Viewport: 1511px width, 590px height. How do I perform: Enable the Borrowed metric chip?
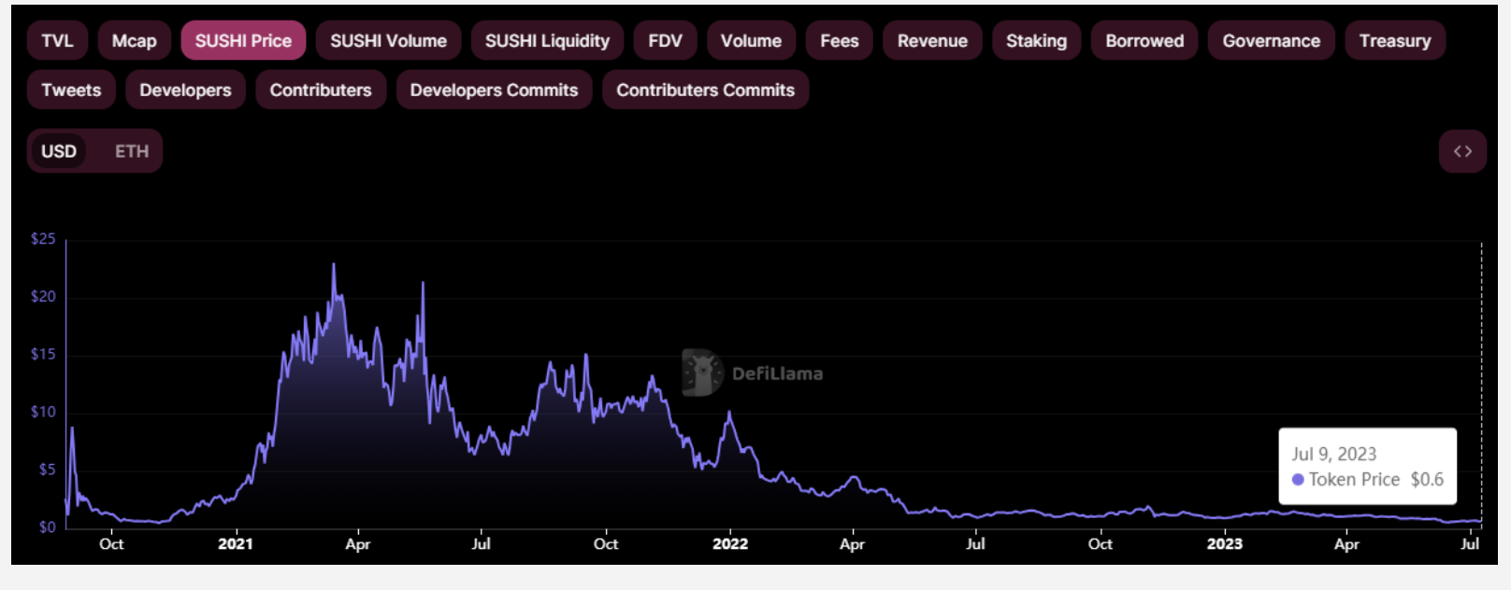click(x=1144, y=41)
